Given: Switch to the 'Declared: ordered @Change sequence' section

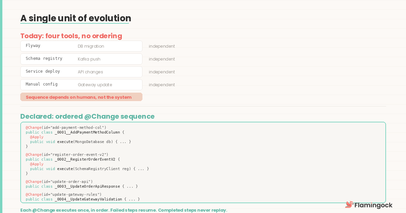Looking at the screenshot, I should tap(87, 116).
